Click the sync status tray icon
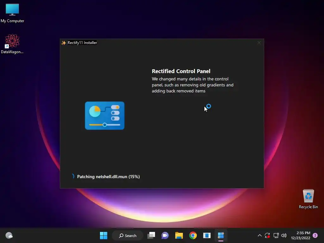Screen dimensions: 324x243 (267, 235)
